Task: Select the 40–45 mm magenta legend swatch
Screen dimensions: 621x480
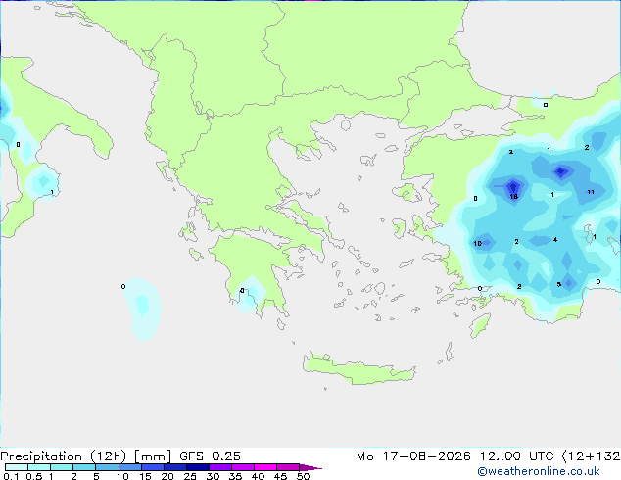Action: point(265,467)
